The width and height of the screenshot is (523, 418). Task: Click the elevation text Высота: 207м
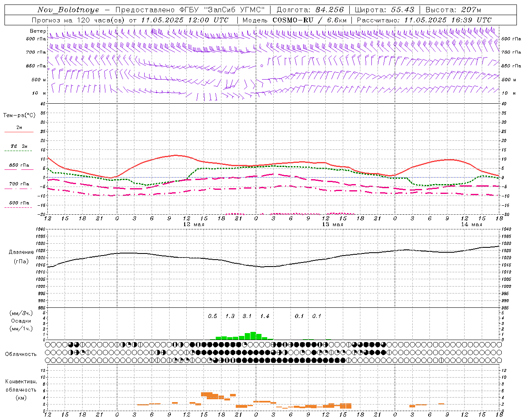[x=453, y=10]
